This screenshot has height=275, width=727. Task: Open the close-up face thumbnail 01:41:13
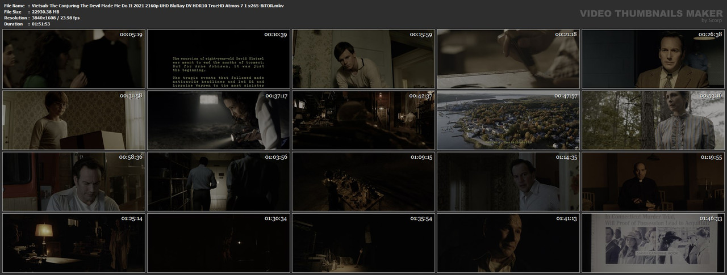pyautogui.click(x=508, y=243)
